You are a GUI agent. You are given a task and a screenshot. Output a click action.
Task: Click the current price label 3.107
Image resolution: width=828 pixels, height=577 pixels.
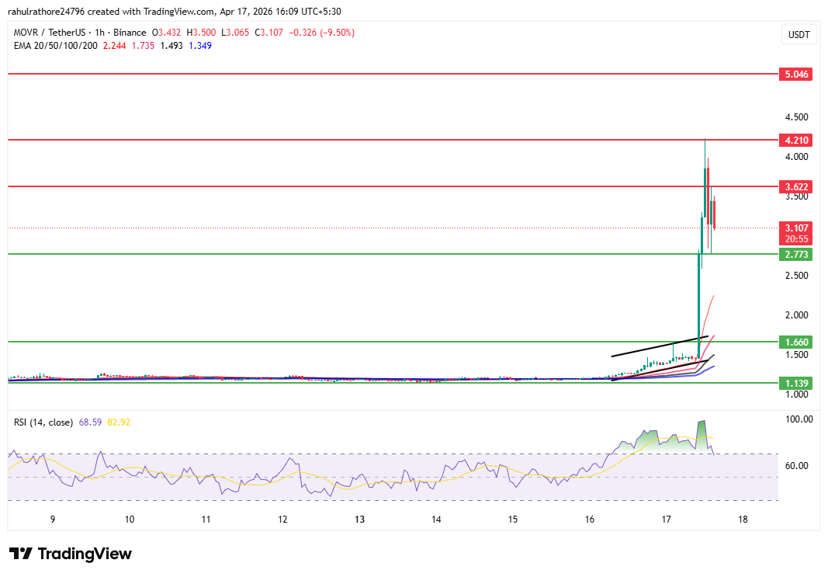795,228
